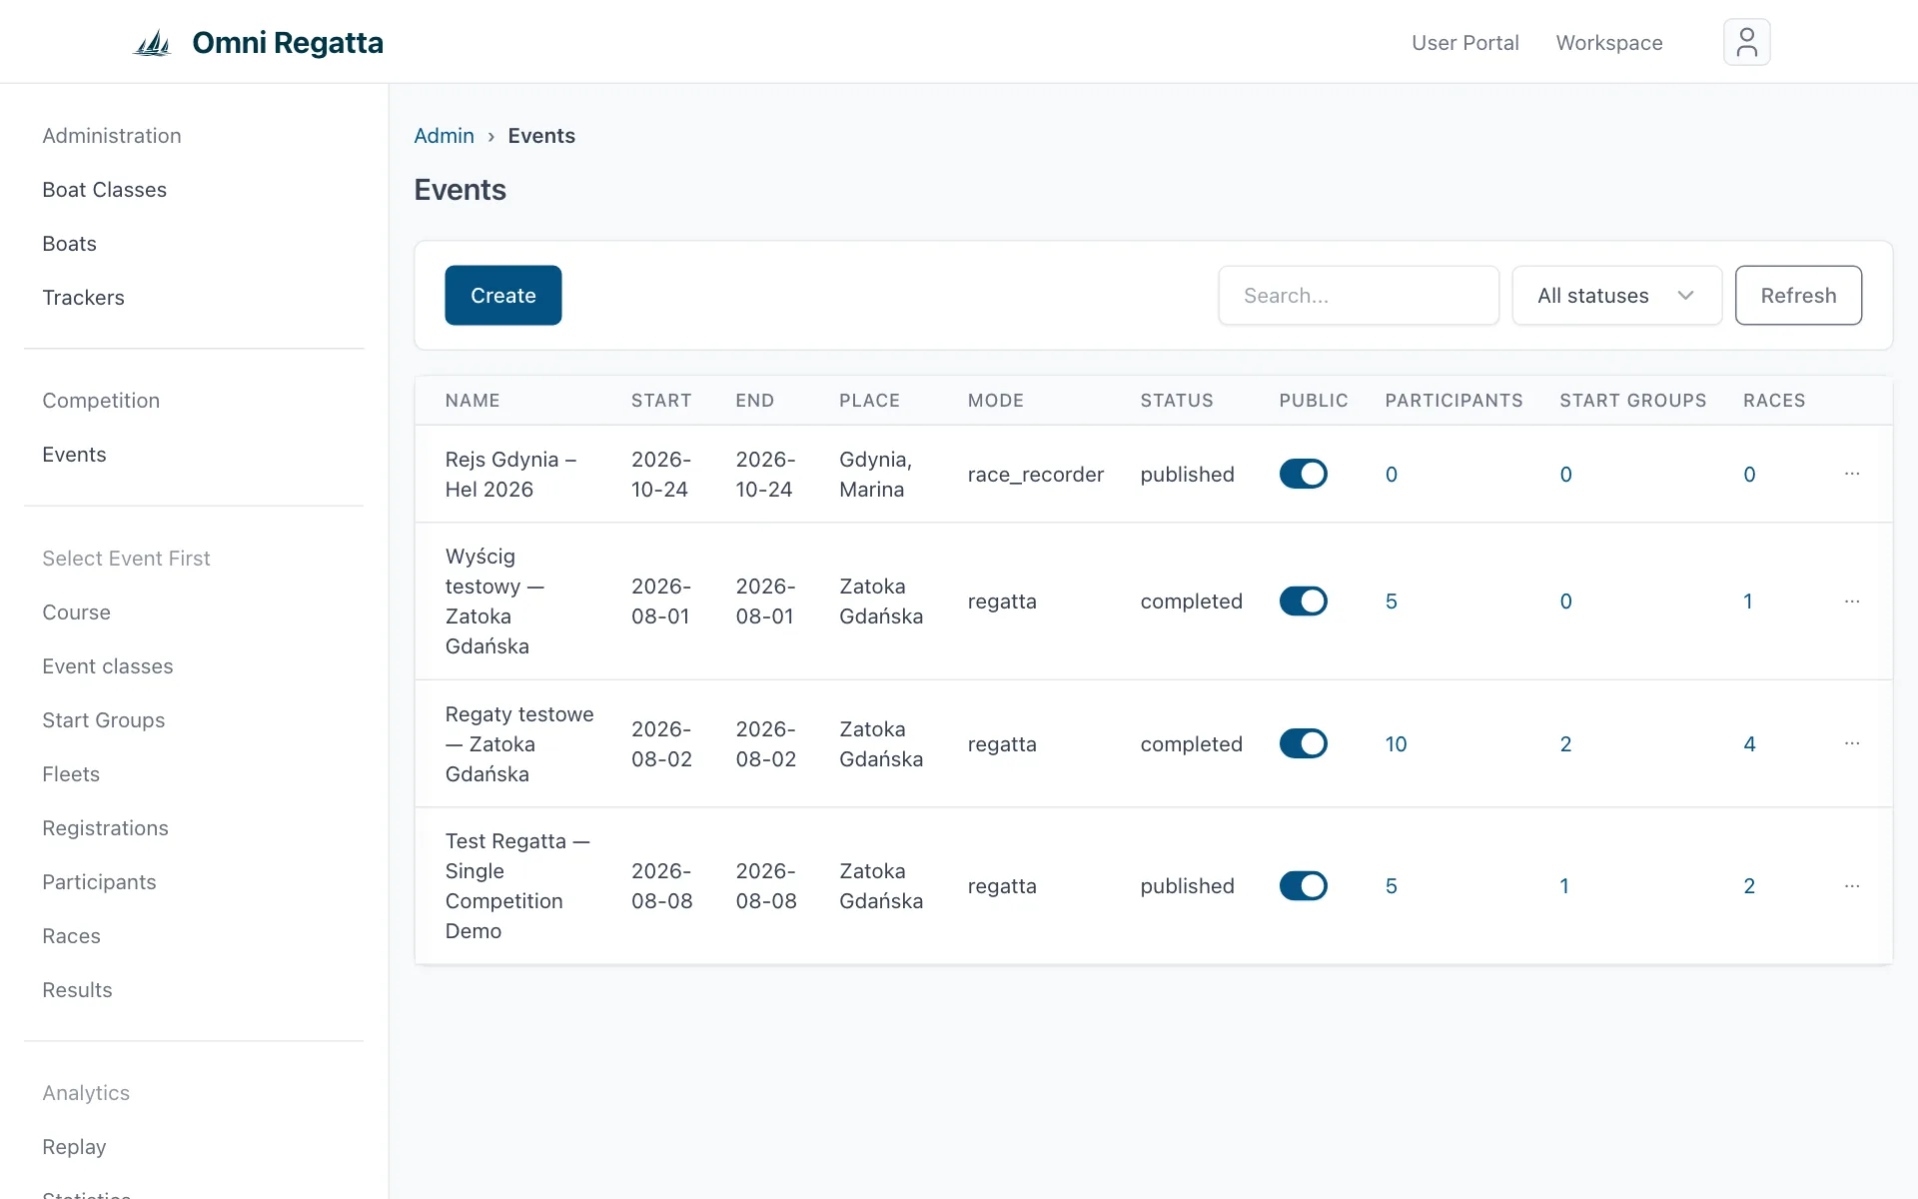Open Fleets in sidebar
Viewport: 1918px width, 1199px height.
tap(70, 774)
